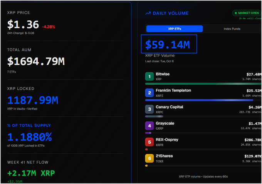Click the +2.17M XRP net flow value
Image resolution: width=262 pixels, height=184 pixels.
point(31,173)
